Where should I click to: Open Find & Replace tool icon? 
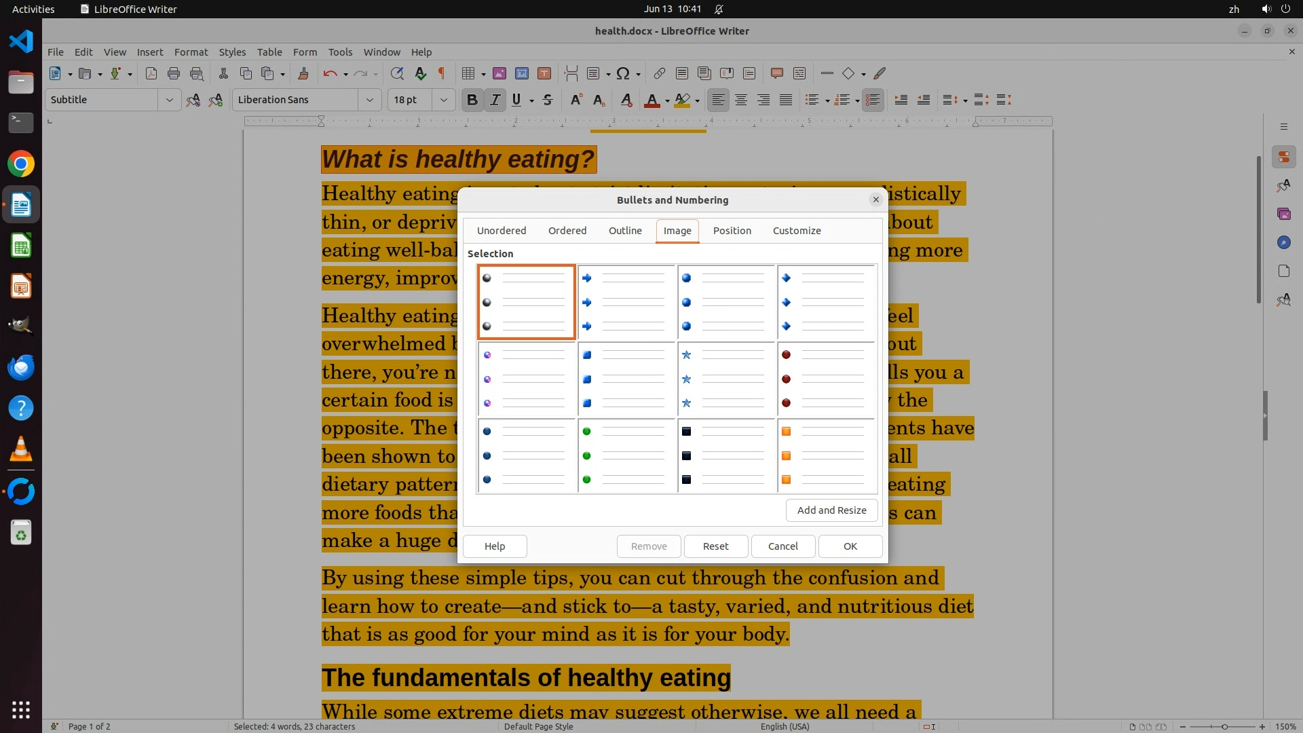pyautogui.click(x=397, y=73)
